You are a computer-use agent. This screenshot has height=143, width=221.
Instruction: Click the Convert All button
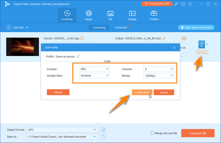[x=198, y=133]
